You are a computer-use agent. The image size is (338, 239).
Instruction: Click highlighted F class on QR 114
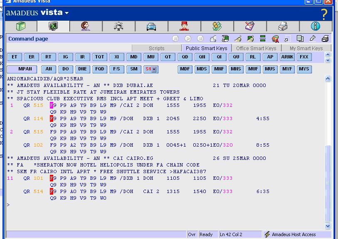(52, 118)
